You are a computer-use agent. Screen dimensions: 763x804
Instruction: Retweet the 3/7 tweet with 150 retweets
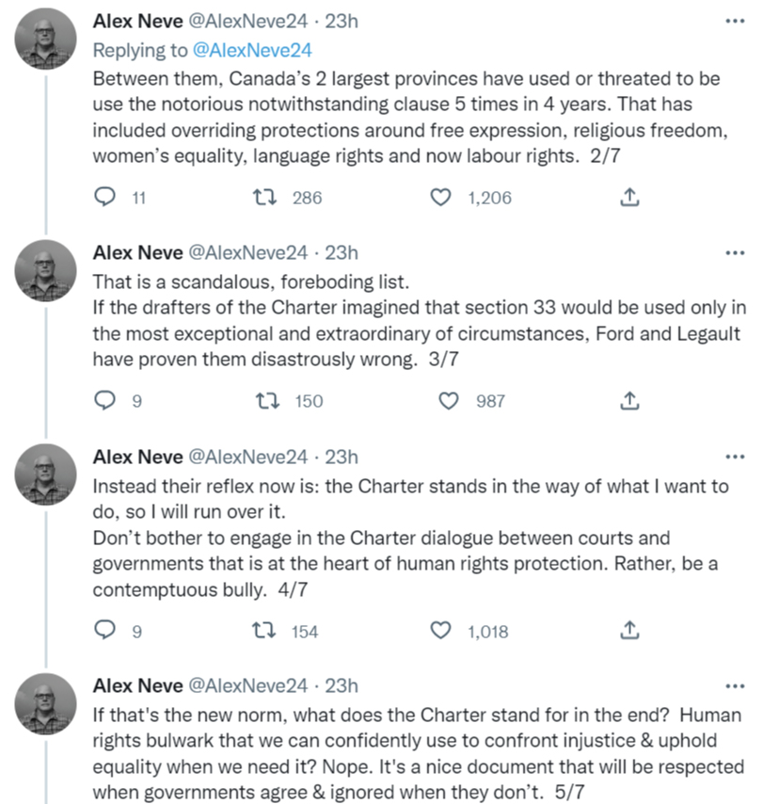[x=267, y=401]
